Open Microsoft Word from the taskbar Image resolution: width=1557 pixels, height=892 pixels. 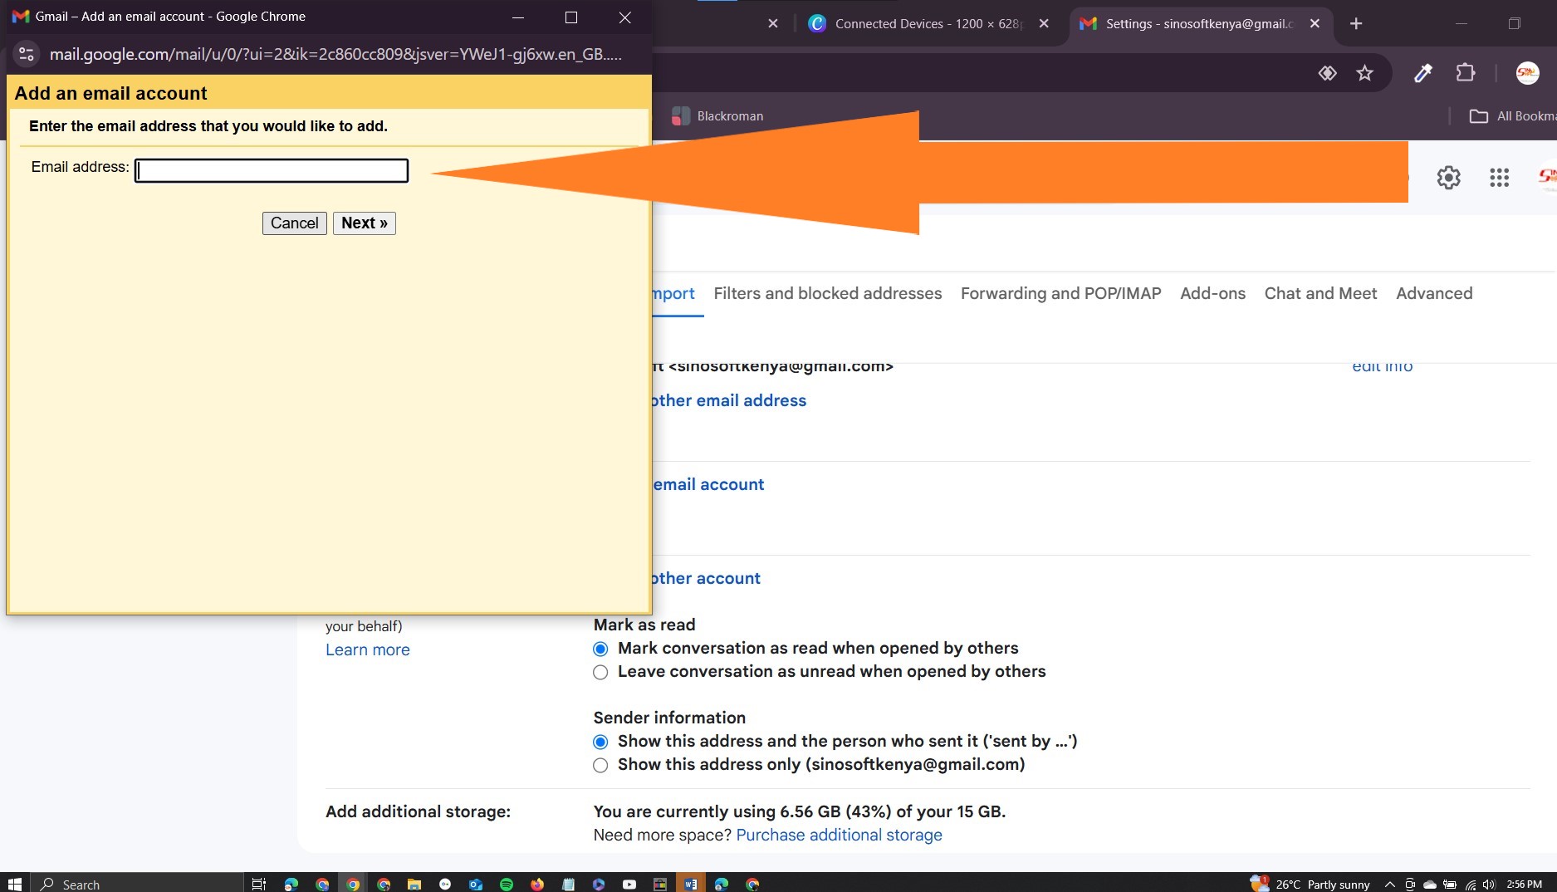[x=689, y=884]
